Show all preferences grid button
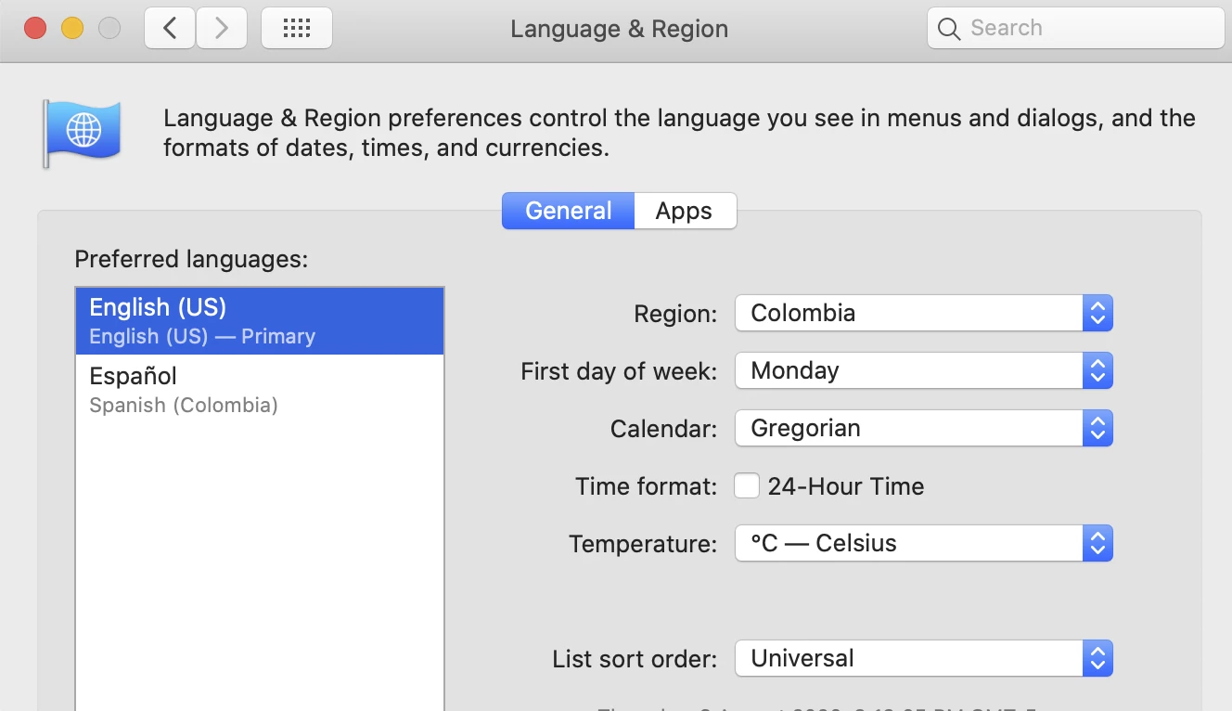This screenshot has height=711, width=1232. [x=297, y=29]
